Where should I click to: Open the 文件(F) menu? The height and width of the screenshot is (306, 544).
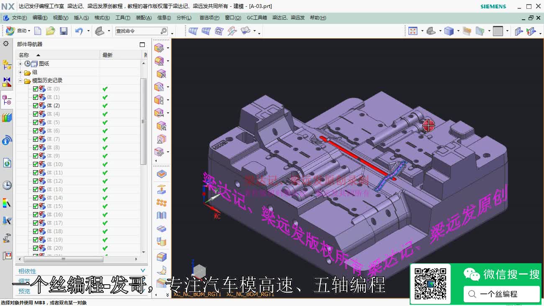(x=19, y=18)
